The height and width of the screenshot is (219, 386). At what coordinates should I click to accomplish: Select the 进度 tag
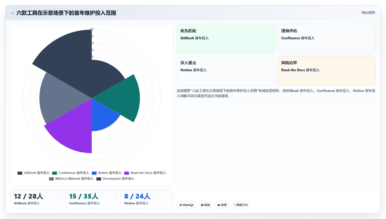pyautogui.click(x=222, y=205)
